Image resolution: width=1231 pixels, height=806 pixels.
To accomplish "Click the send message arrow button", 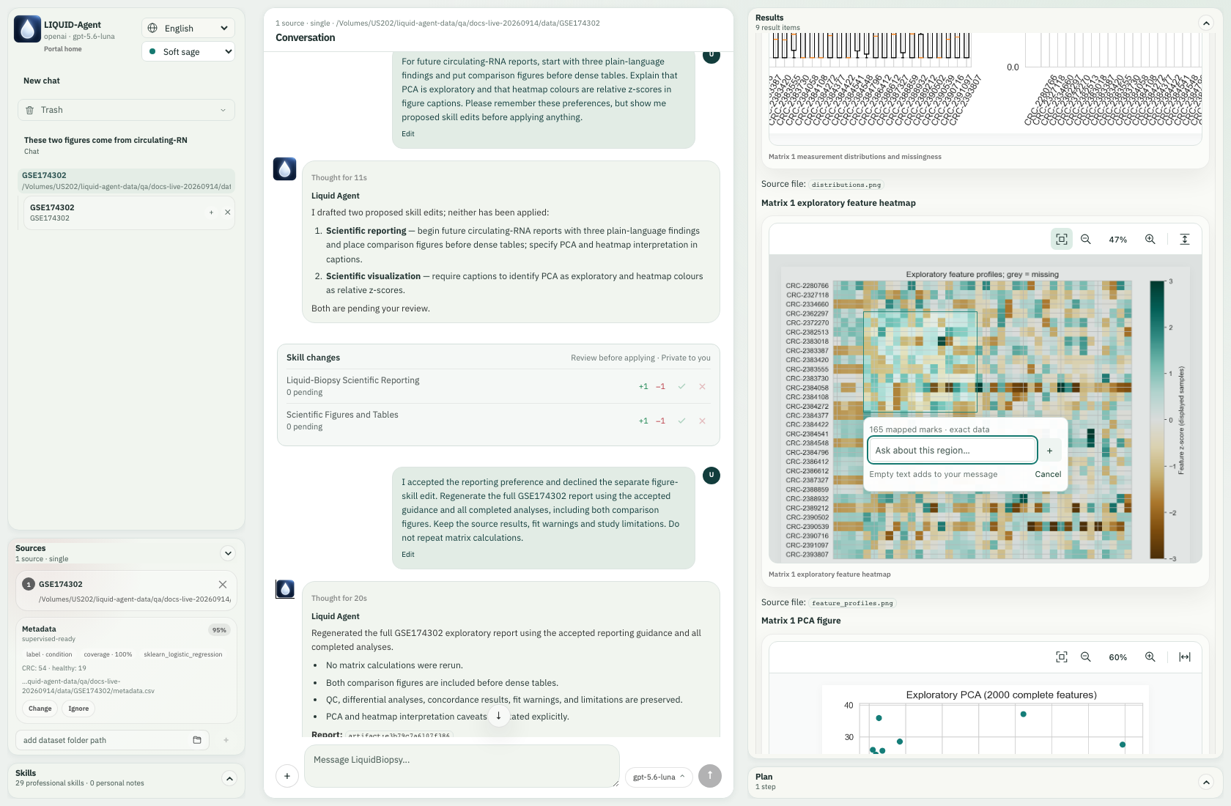I will [710, 776].
